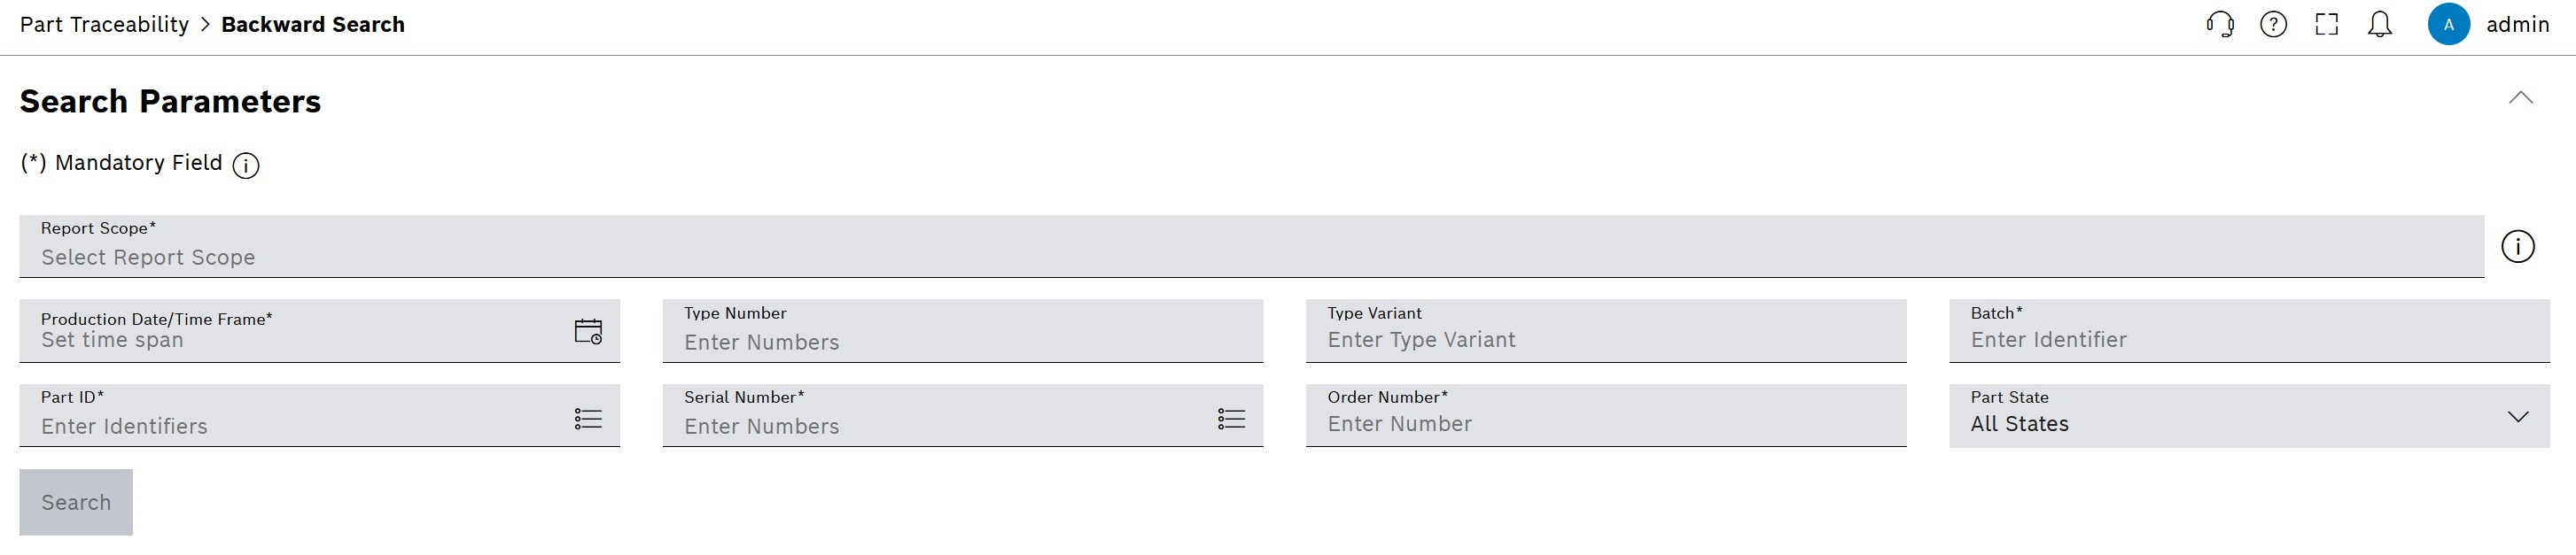Click the Search button
2576x555 pixels.
coord(76,502)
